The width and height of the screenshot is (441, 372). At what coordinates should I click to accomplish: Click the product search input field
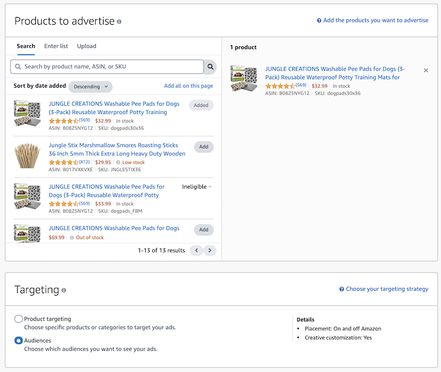click(x=107, y=66)
